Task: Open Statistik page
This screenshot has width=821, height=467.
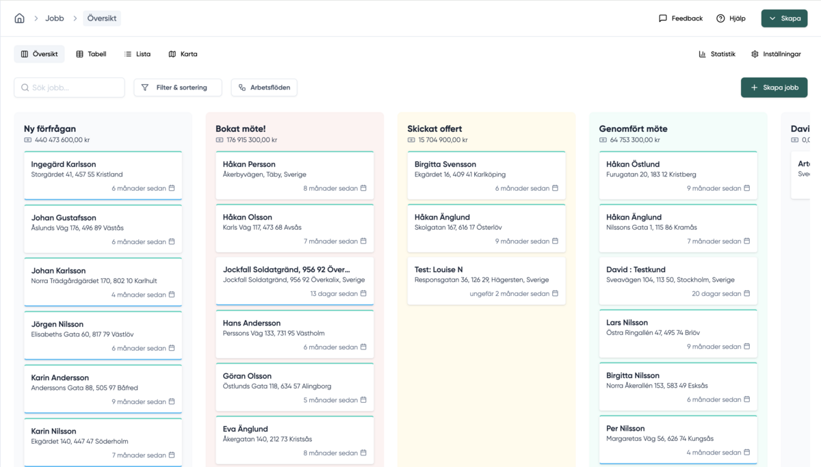Action: click(716, 54)
